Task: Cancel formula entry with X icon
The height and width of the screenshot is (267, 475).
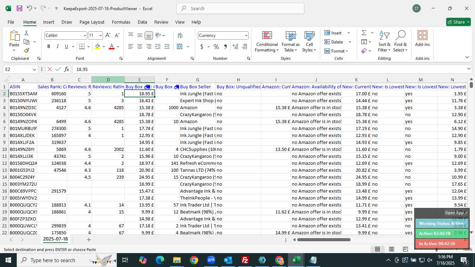Action: point(50,69)
